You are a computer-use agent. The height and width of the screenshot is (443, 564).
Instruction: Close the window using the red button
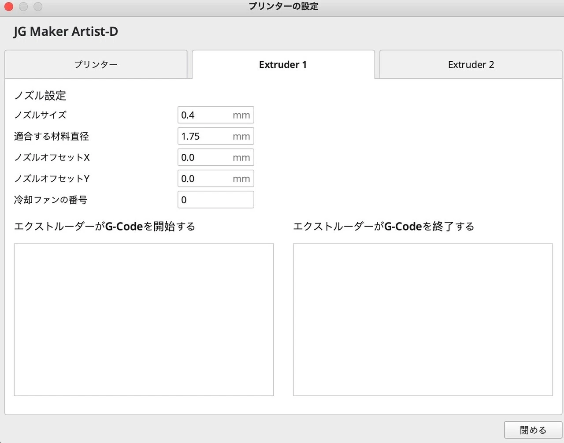click(8, 7)
